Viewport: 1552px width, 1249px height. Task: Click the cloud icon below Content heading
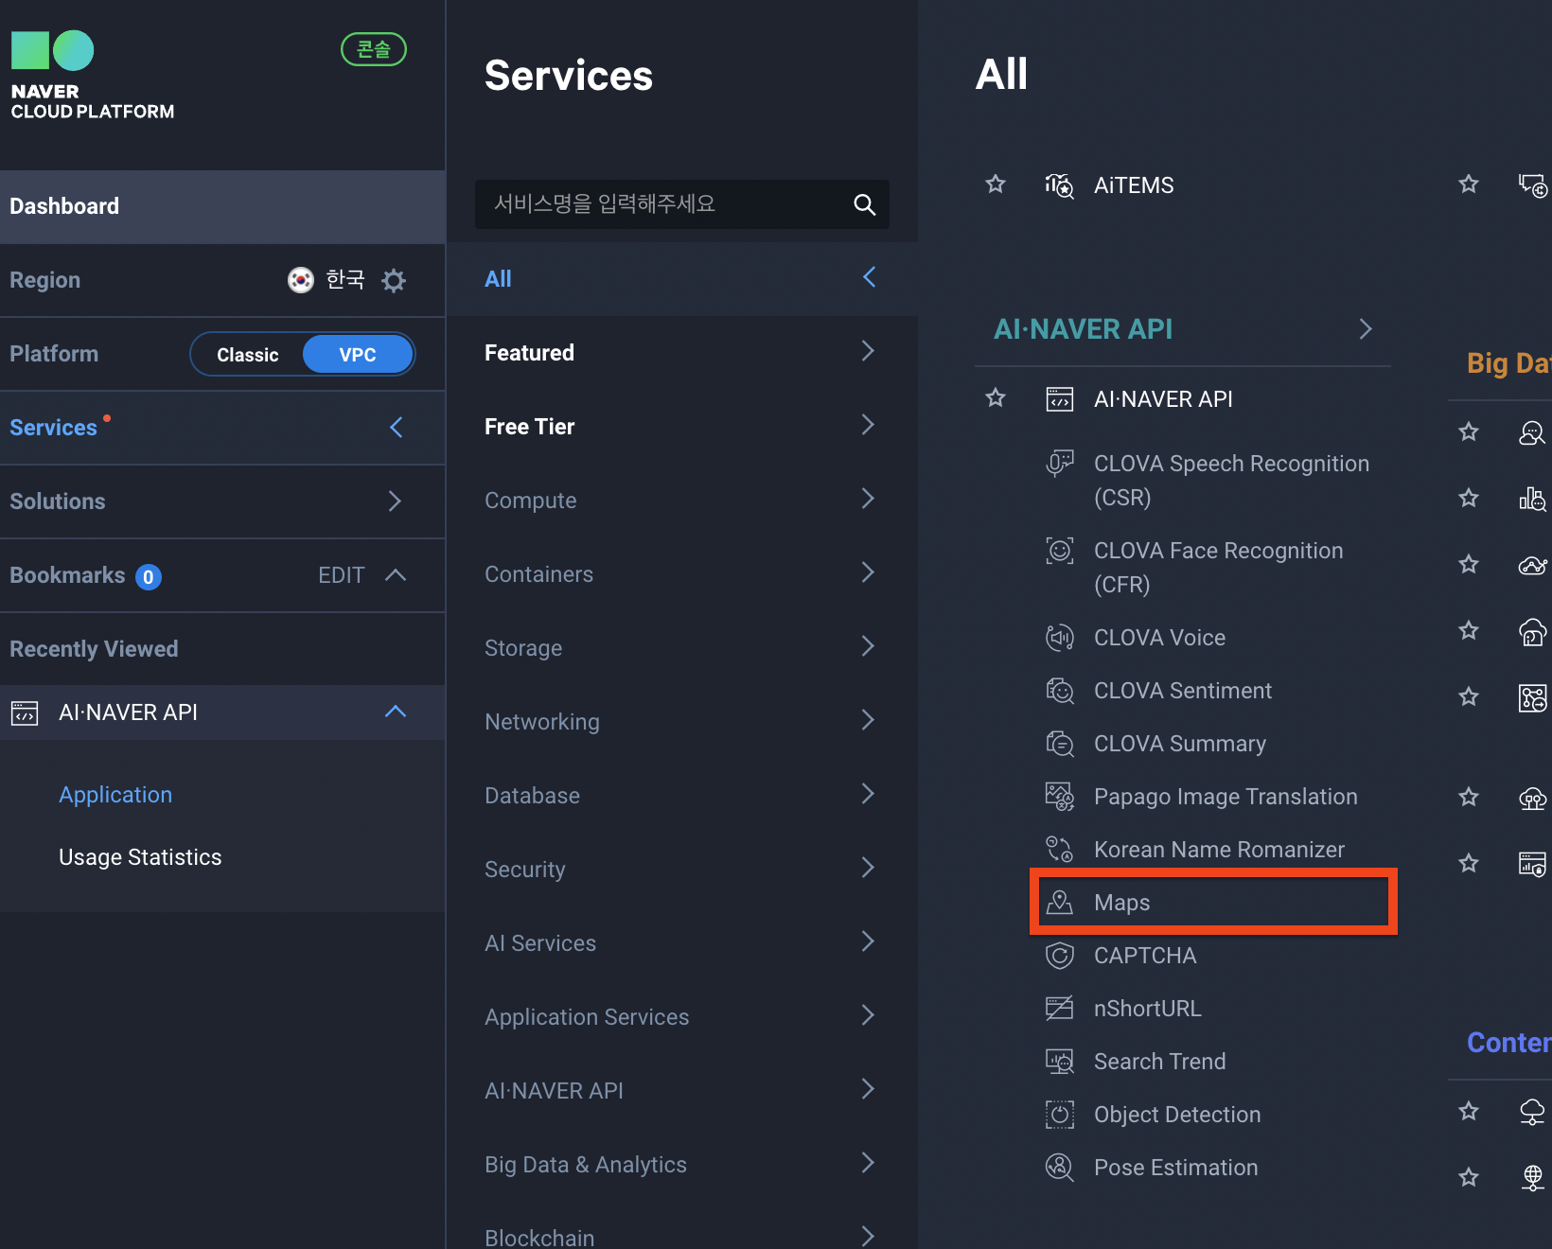coord(1533,1112)
